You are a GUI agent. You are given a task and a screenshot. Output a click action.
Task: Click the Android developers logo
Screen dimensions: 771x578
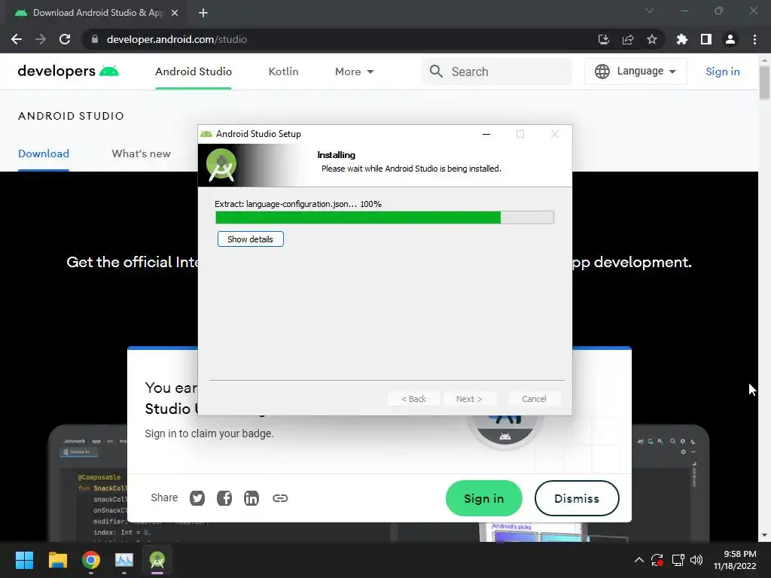click(68, 71)
